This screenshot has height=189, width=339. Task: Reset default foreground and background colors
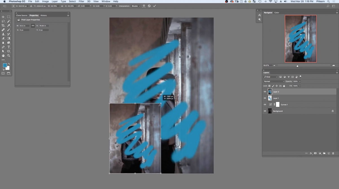point(3,69)
